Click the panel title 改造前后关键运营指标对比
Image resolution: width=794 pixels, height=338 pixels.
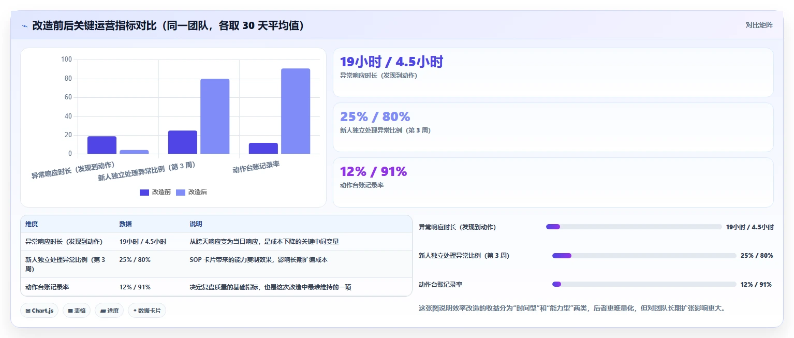(x=94, y=25)
